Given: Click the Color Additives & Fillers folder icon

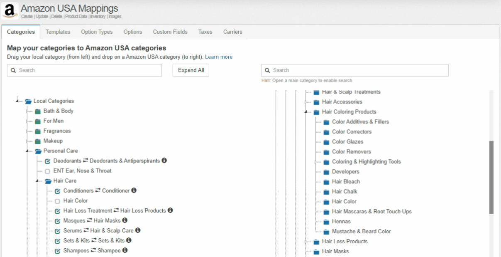Looking at the screenshot, I should (x=327, y=122).
